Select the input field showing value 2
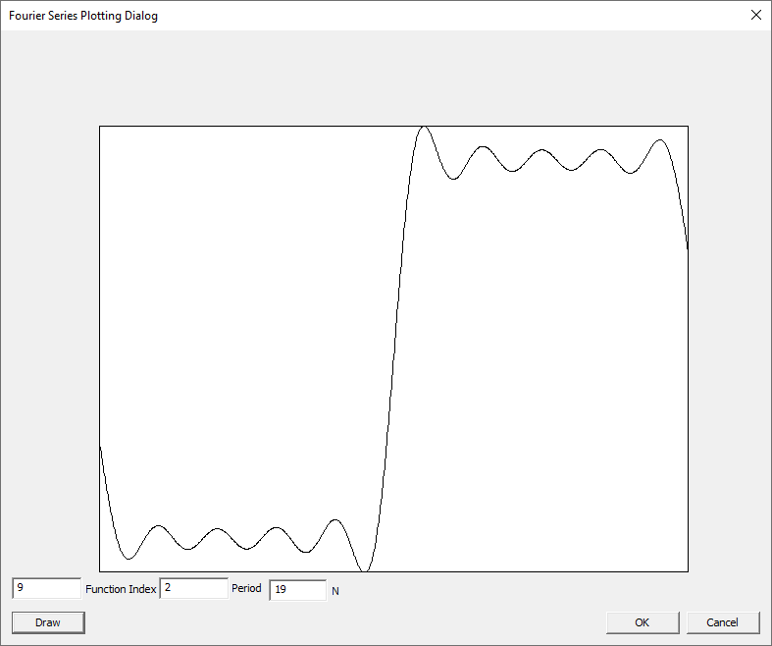Image resolution: width=772 pixels, height=646 pixels. pyautogui.click(x=193, y=588)
